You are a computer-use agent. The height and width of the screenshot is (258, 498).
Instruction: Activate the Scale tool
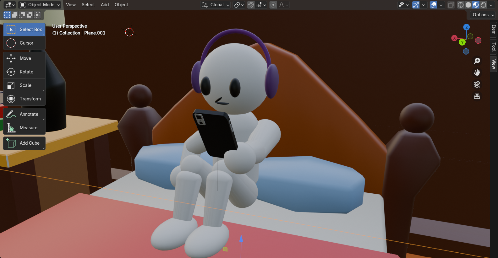point(24,85)
